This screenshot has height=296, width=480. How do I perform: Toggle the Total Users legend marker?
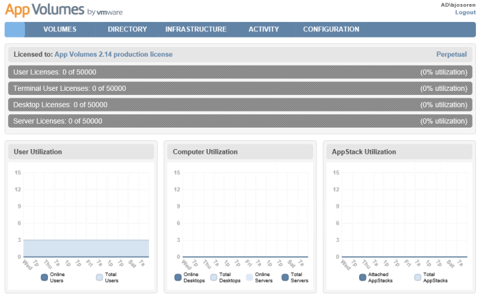coord(99,277)
